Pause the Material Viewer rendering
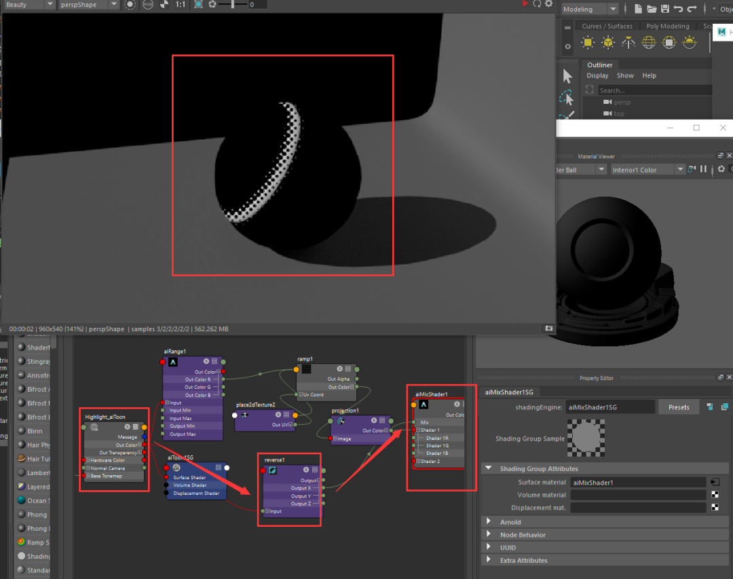The image size is (733, 579). point(704,169)
